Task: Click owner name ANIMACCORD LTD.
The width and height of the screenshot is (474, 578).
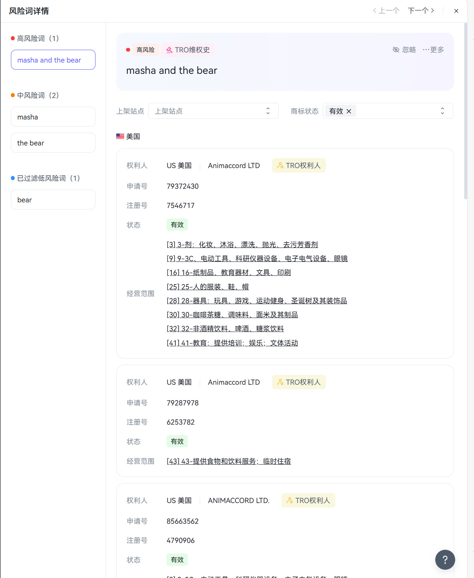Action: 239,500
